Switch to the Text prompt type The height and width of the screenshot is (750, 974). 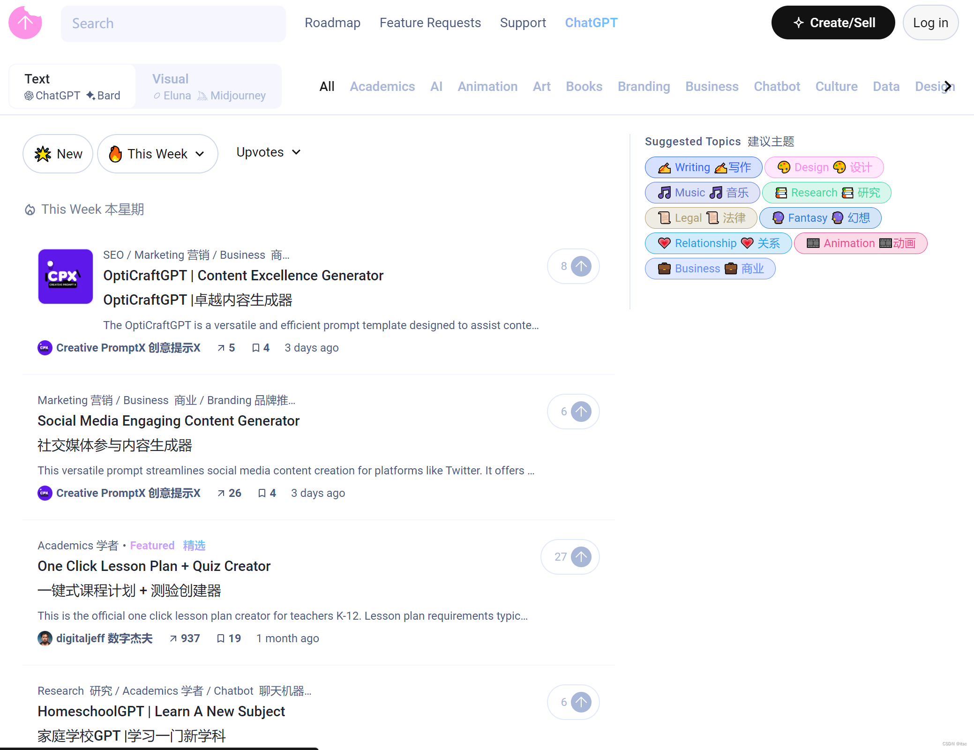(x=73, y=87)
